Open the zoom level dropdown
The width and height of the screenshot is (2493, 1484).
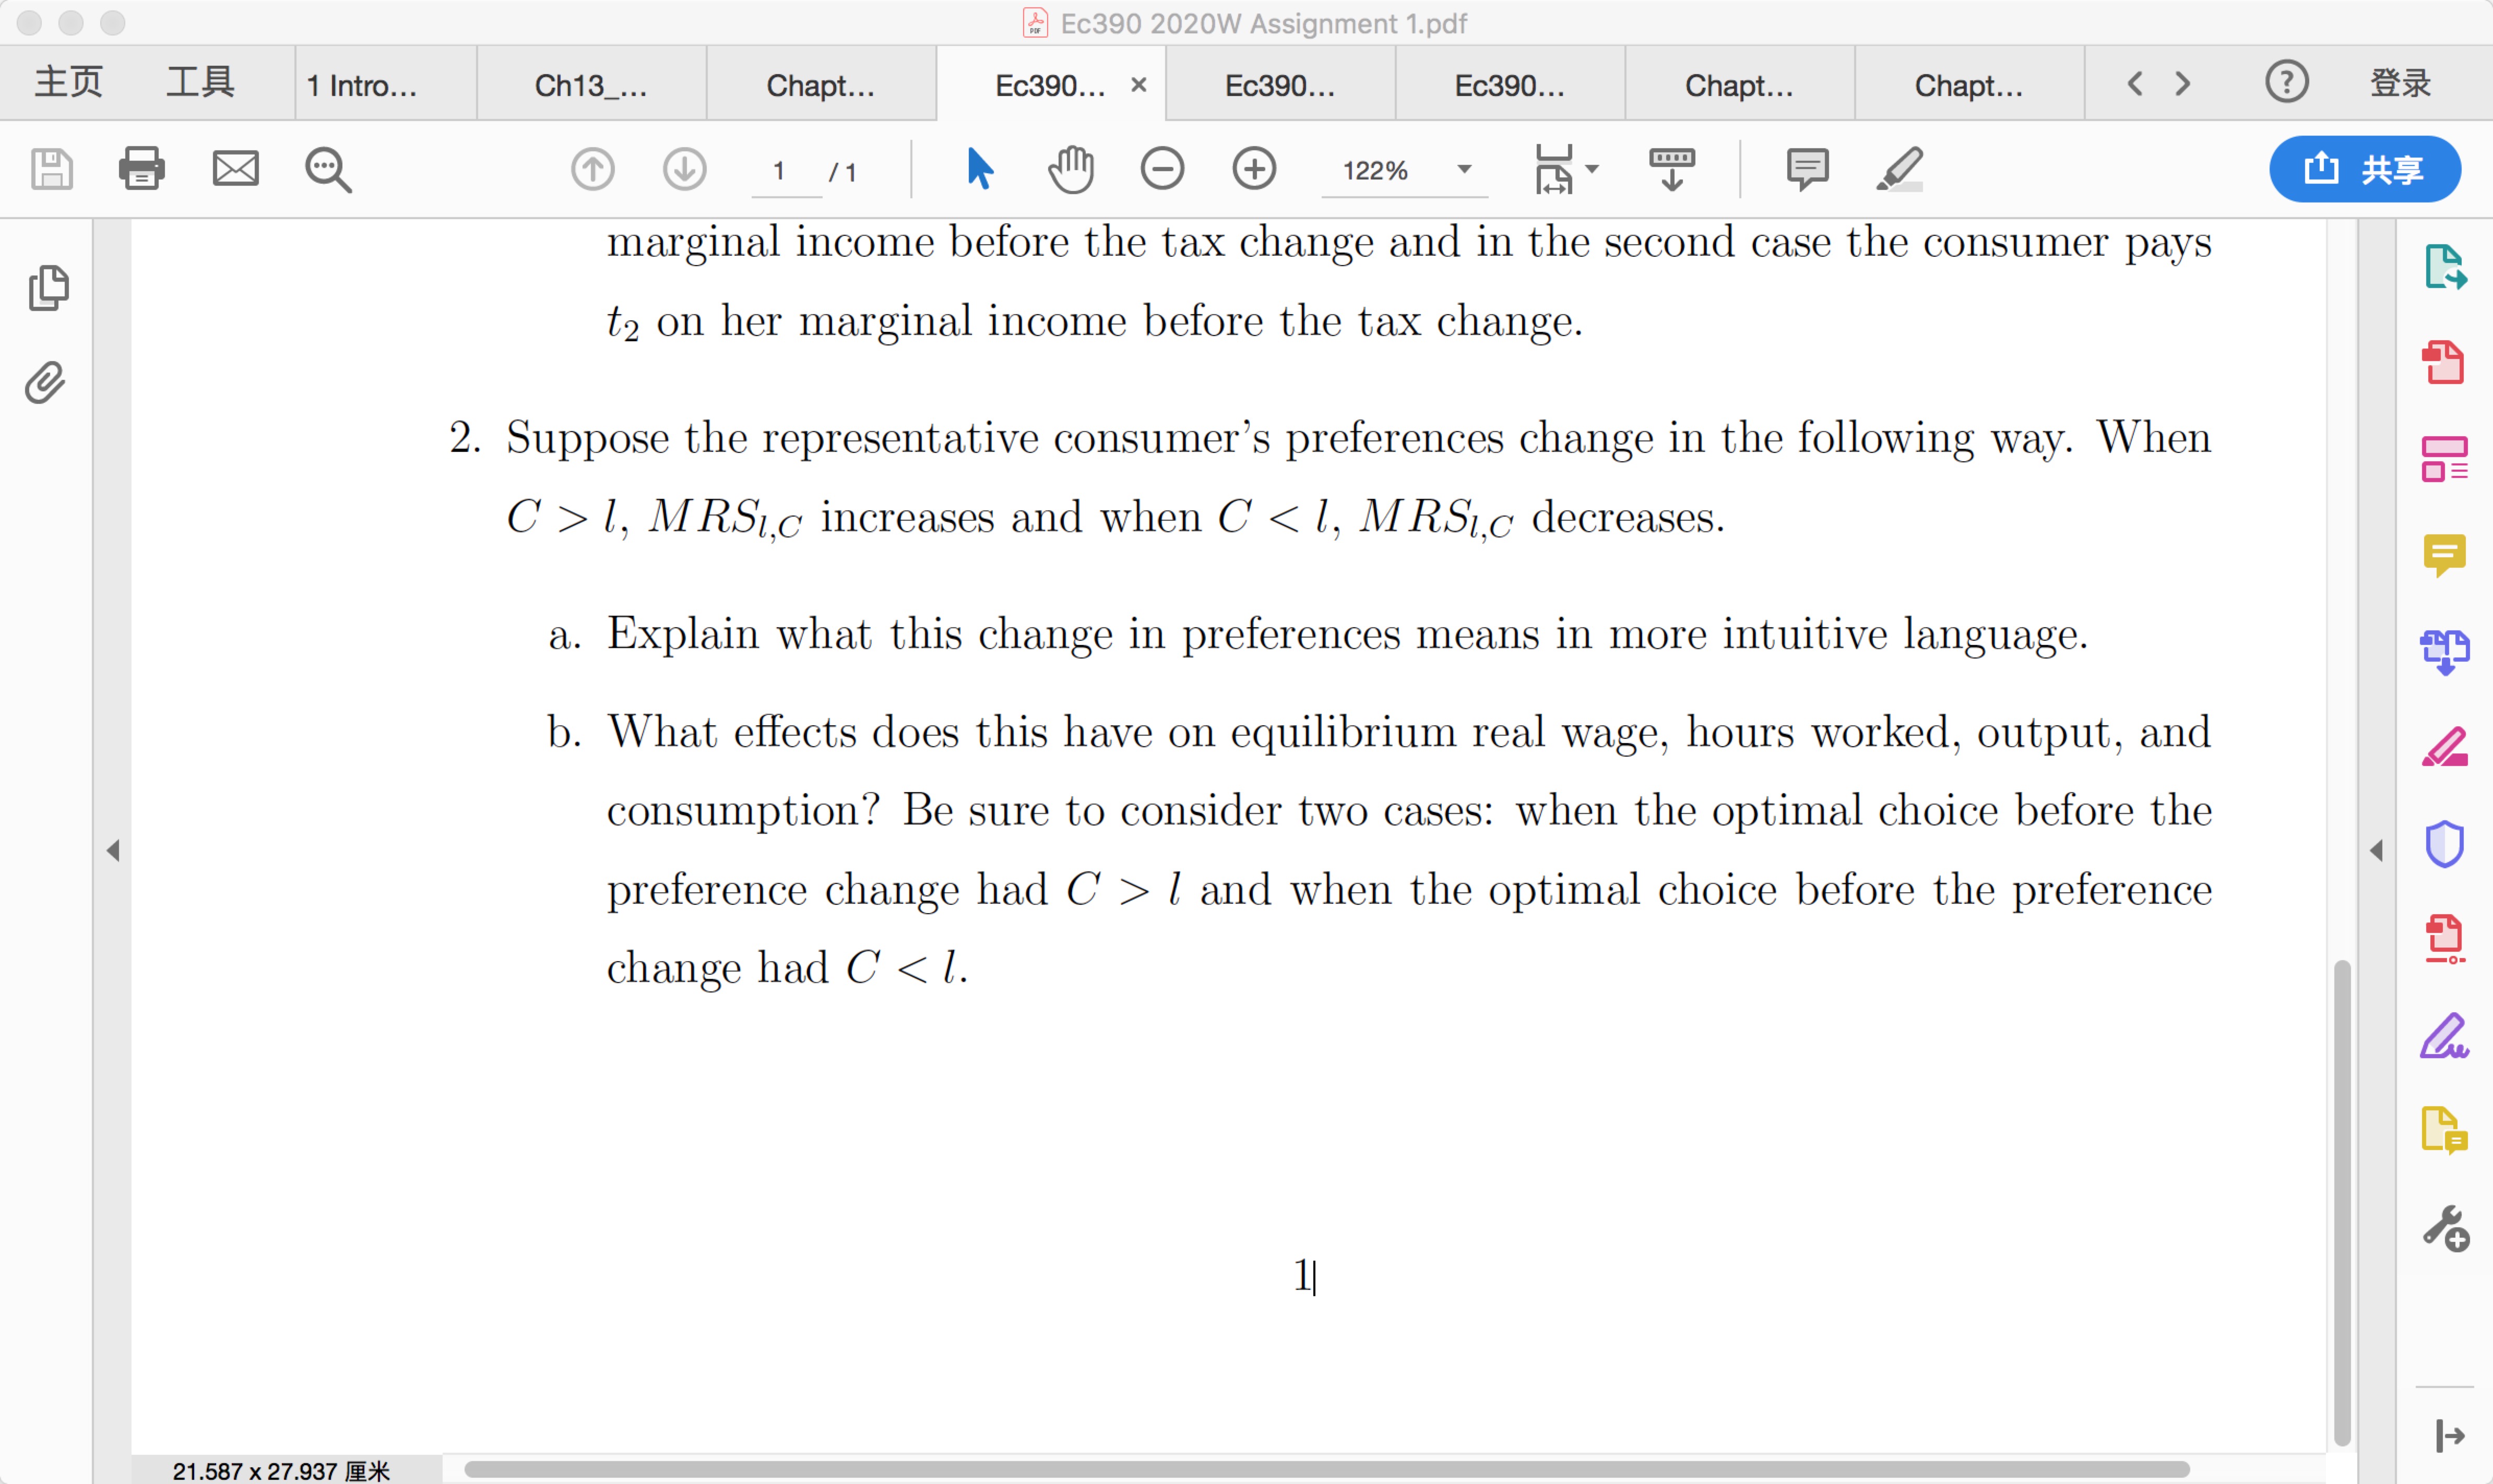point(1464,171)
